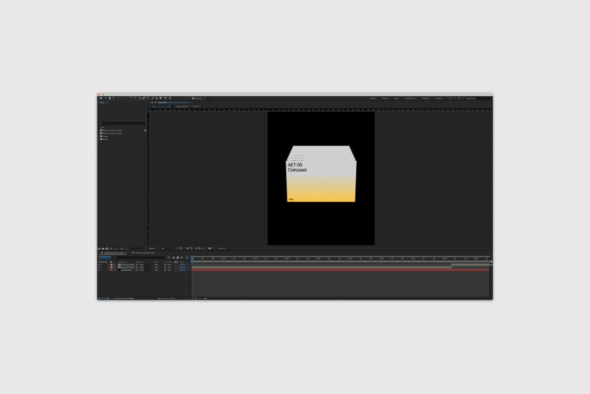Click the Home icon in the toolbar
Viewport: 590px width, 394px height.
[x=101, y=98]
